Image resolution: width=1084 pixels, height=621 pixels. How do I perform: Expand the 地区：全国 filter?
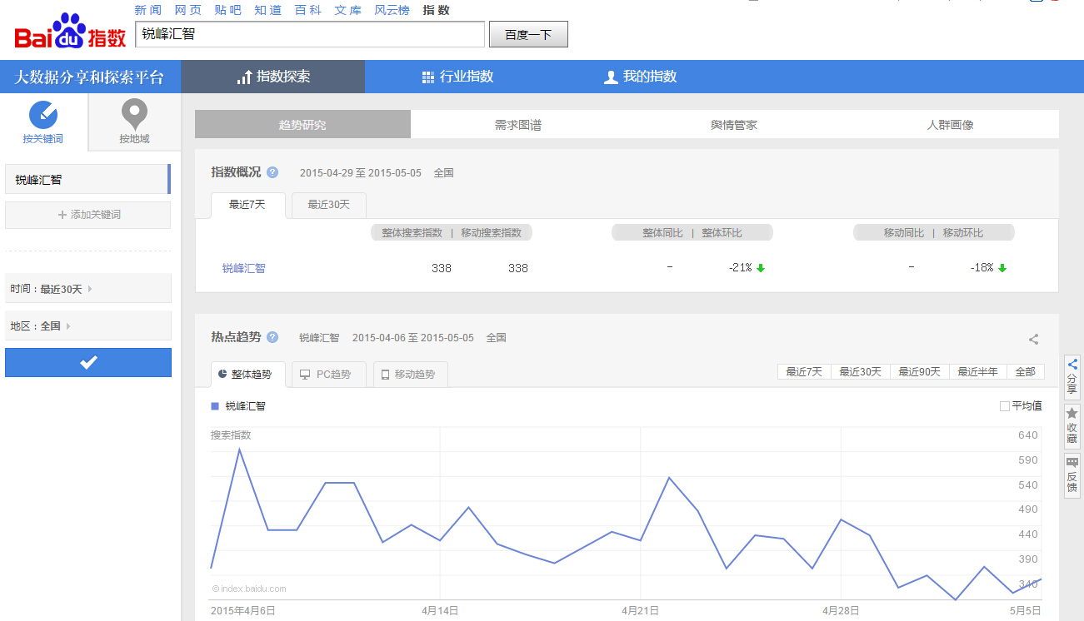(x=88, y=325)
